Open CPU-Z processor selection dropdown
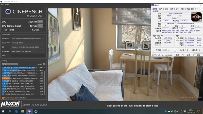203x114 pixels. [169, 50]
